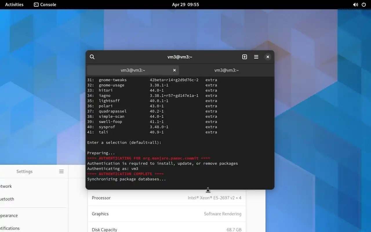Close the first vm3@vm3:~ tab
Screen dimensions: 371x232
point(174,70)
